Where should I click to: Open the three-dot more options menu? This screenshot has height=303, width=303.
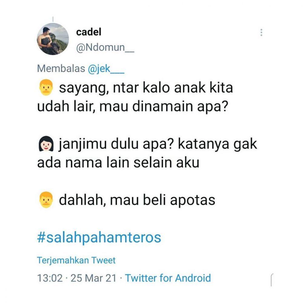pos(261,32)
